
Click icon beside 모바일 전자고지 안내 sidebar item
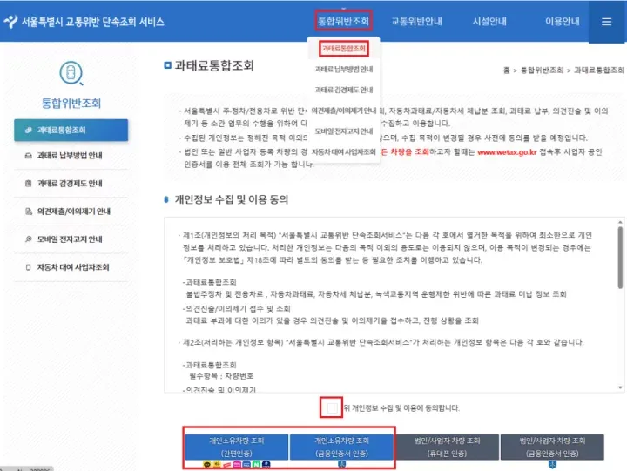(29, 239)
